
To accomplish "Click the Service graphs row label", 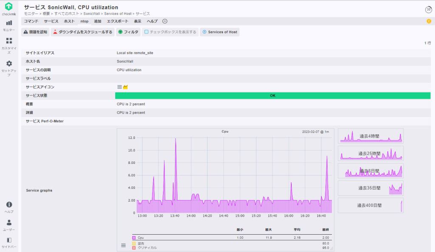I will tap(39, 190).
